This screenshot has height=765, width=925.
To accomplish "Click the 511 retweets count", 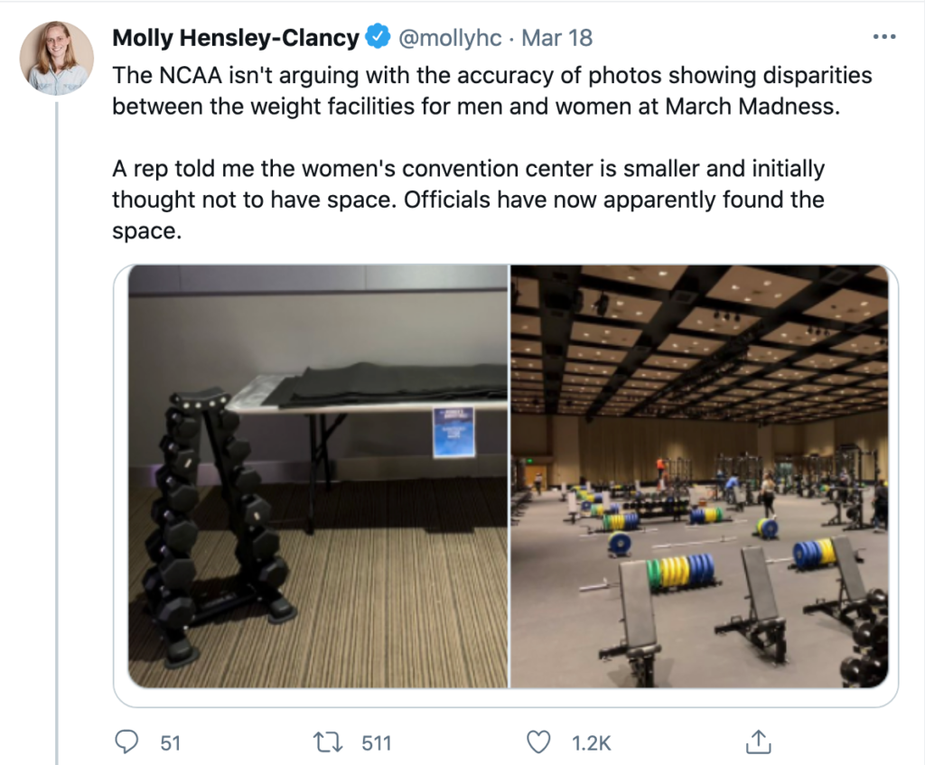I will click(x=376, y=743).
